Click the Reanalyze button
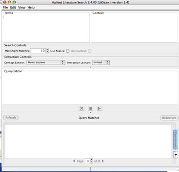The height and width of the screenshot is (172, 179). coord(169,118)
